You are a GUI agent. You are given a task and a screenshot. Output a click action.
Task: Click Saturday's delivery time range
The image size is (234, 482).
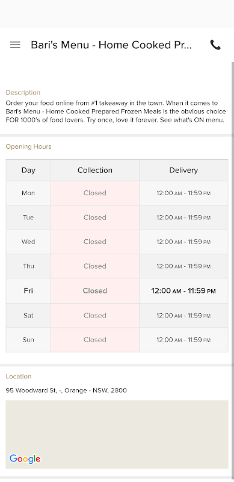[183, 315]
